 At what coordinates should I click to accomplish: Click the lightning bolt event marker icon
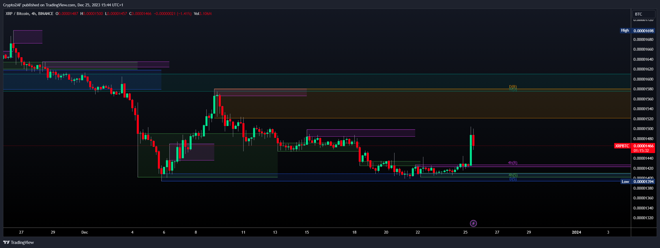tap(473, 223)
